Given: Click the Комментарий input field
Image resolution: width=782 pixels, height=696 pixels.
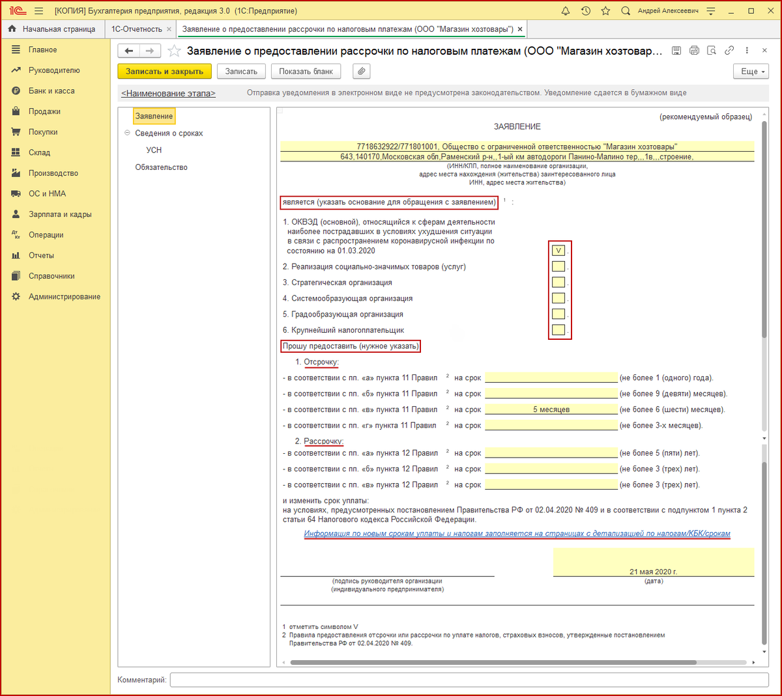Looking at the screenshot, I should [x=469, y=680].
